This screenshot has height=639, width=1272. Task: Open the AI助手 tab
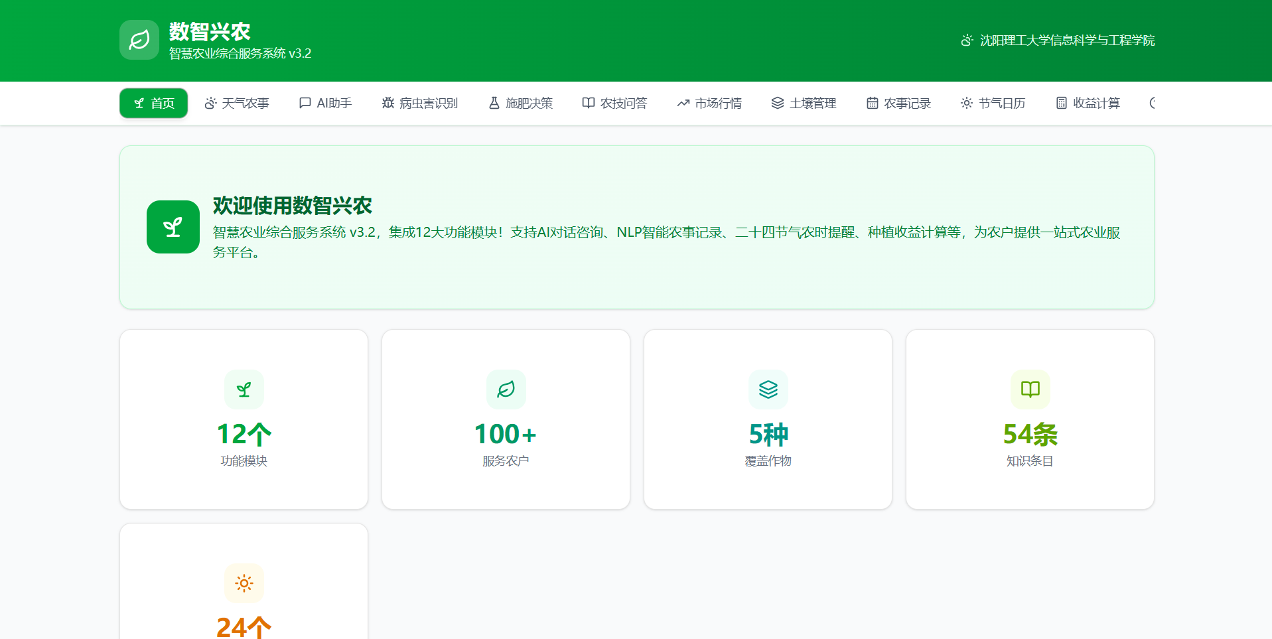pos(325,103)
